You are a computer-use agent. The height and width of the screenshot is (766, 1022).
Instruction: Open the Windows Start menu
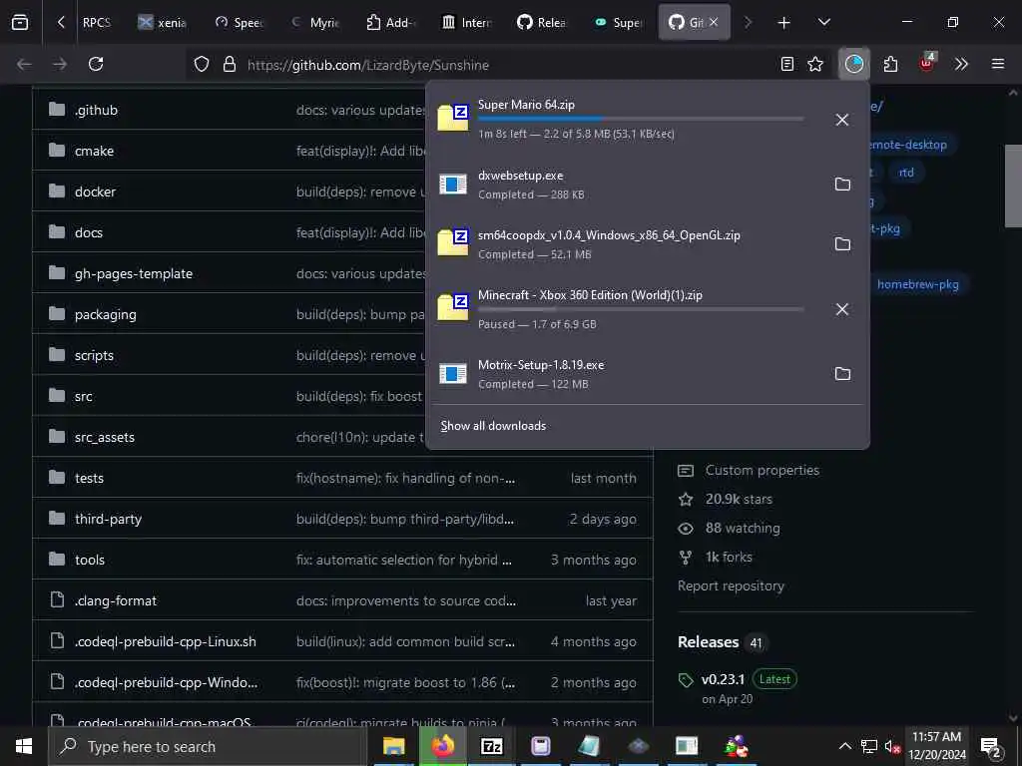coord(24,746)
